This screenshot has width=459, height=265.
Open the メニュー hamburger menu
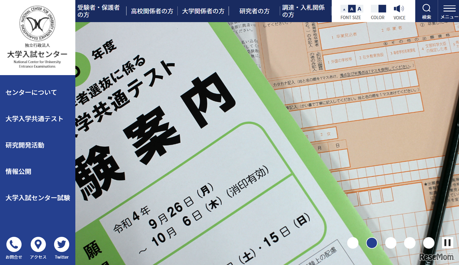tap(449, 11)
